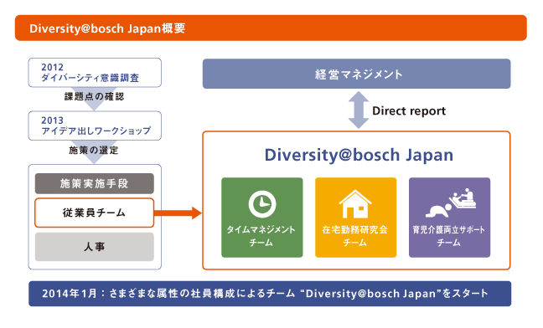Click the Diversity@bosch Japan blue heading

click(x=359, y=155)
